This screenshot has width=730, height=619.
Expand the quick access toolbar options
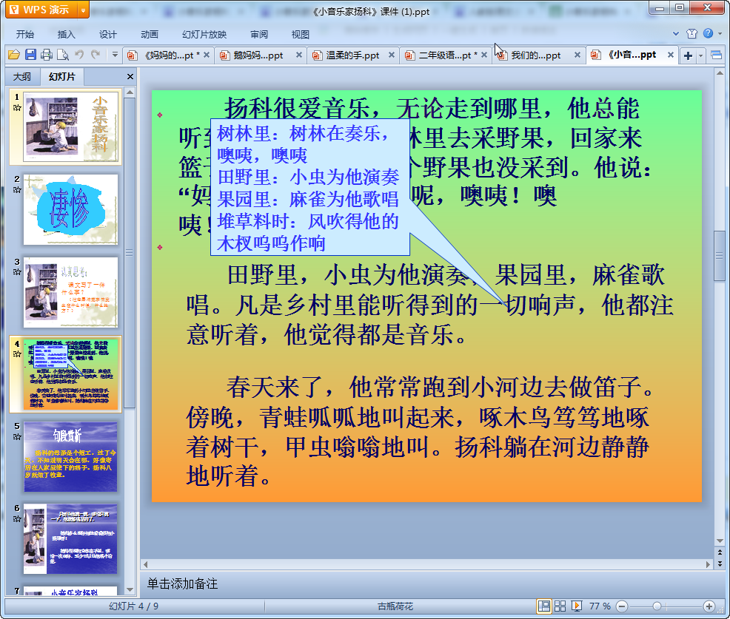click(x=115, y=55)
